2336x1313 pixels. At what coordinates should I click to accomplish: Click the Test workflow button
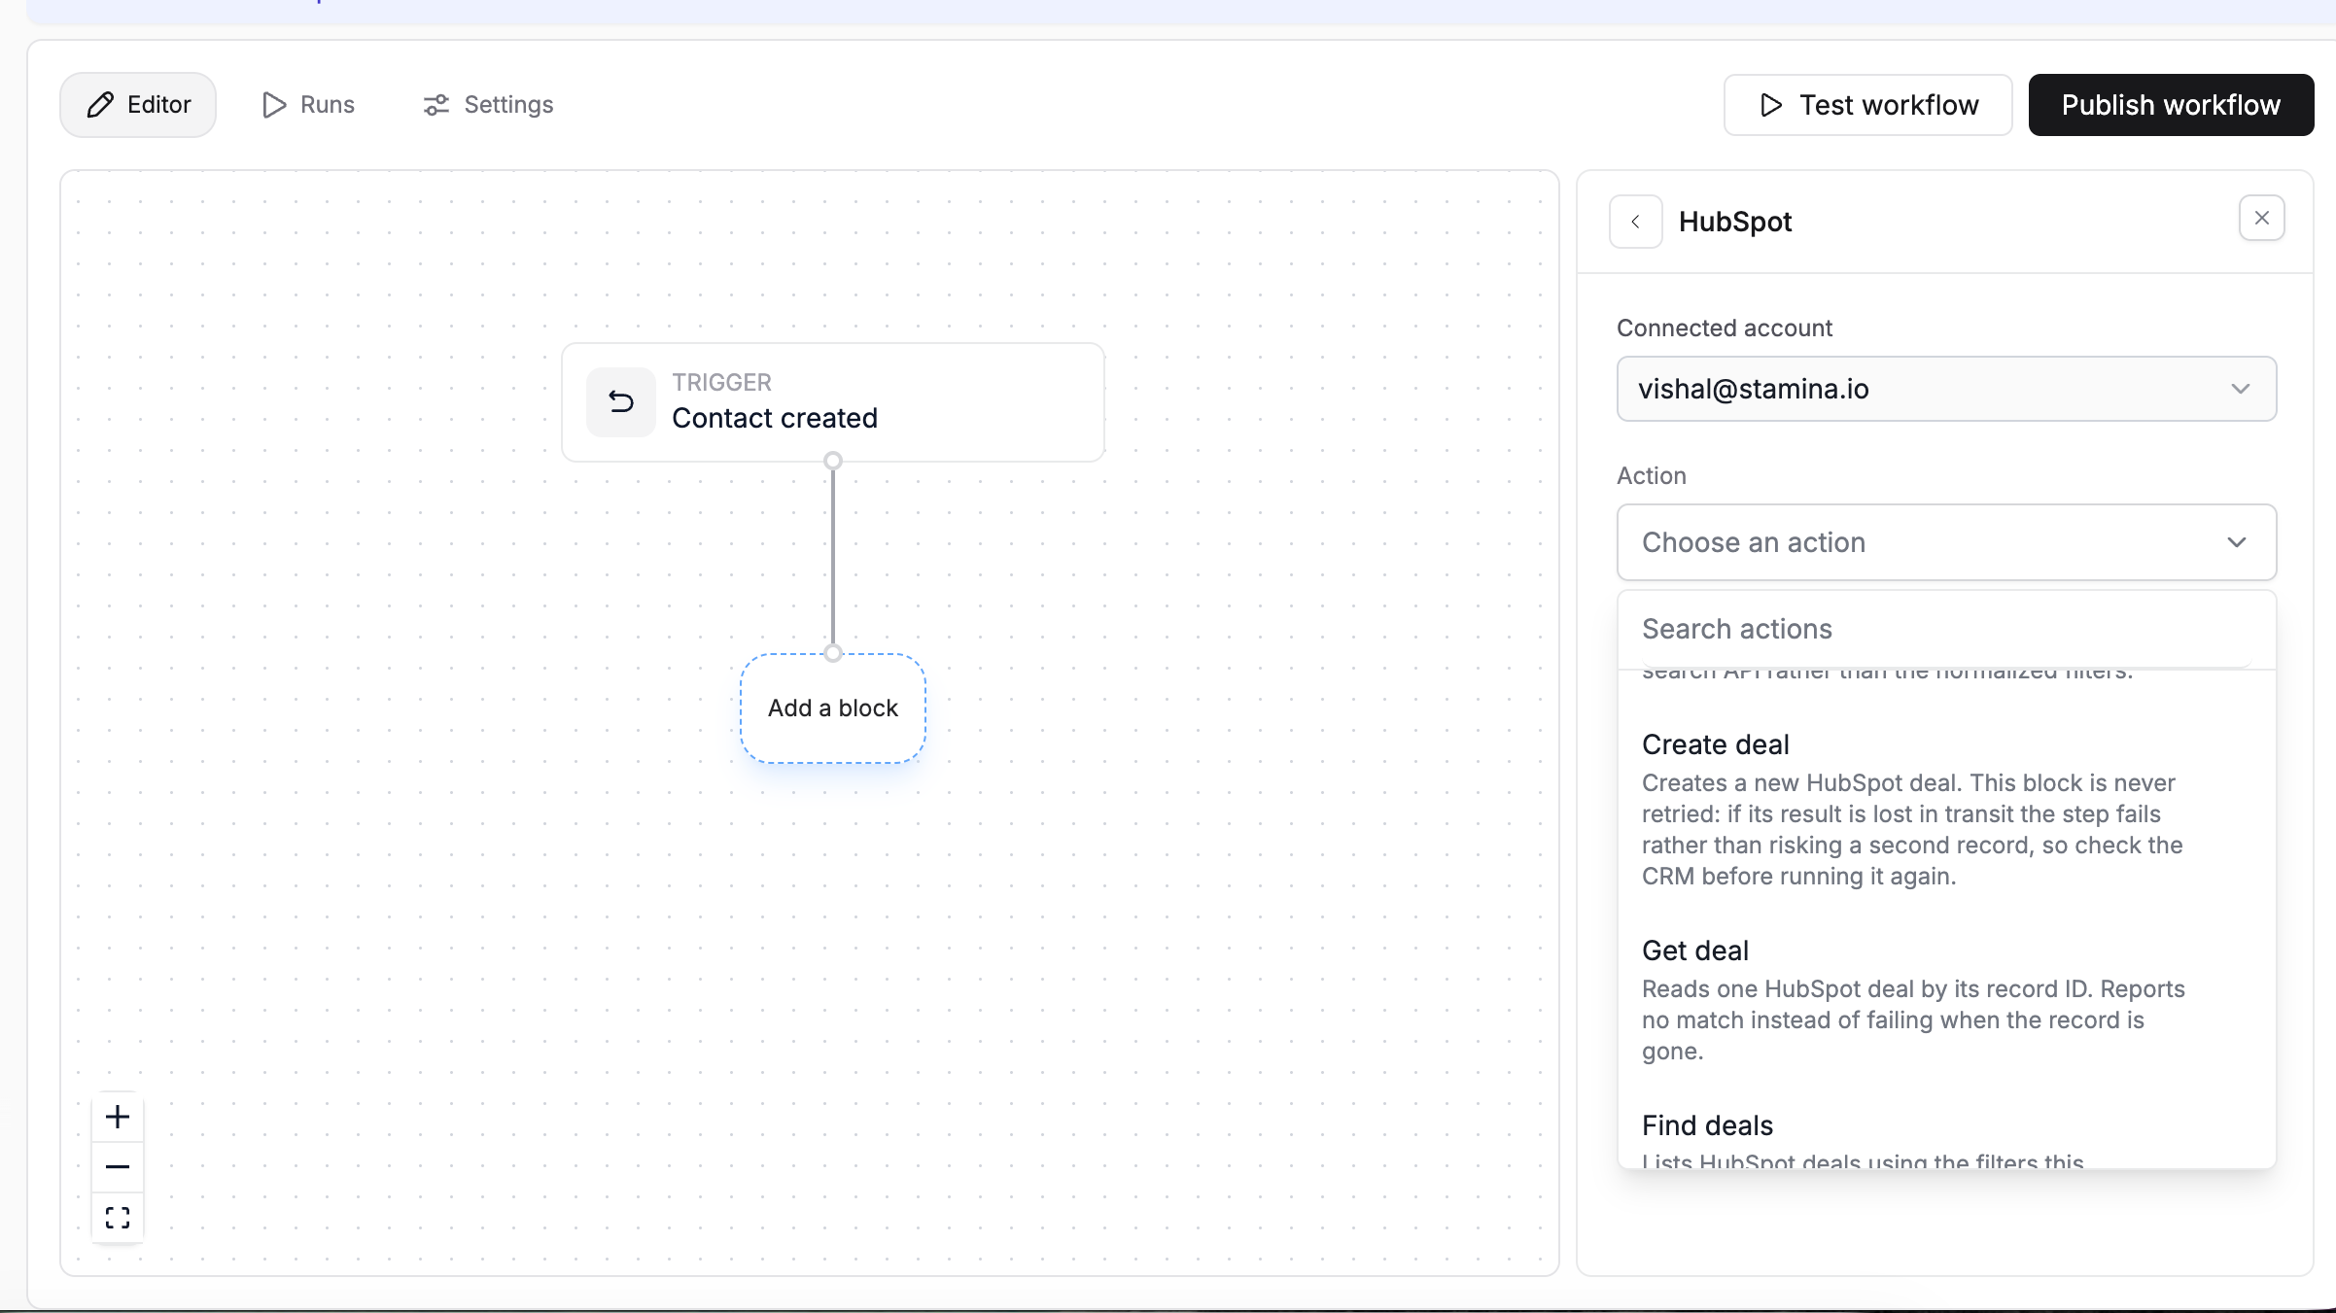(1867, 105)
